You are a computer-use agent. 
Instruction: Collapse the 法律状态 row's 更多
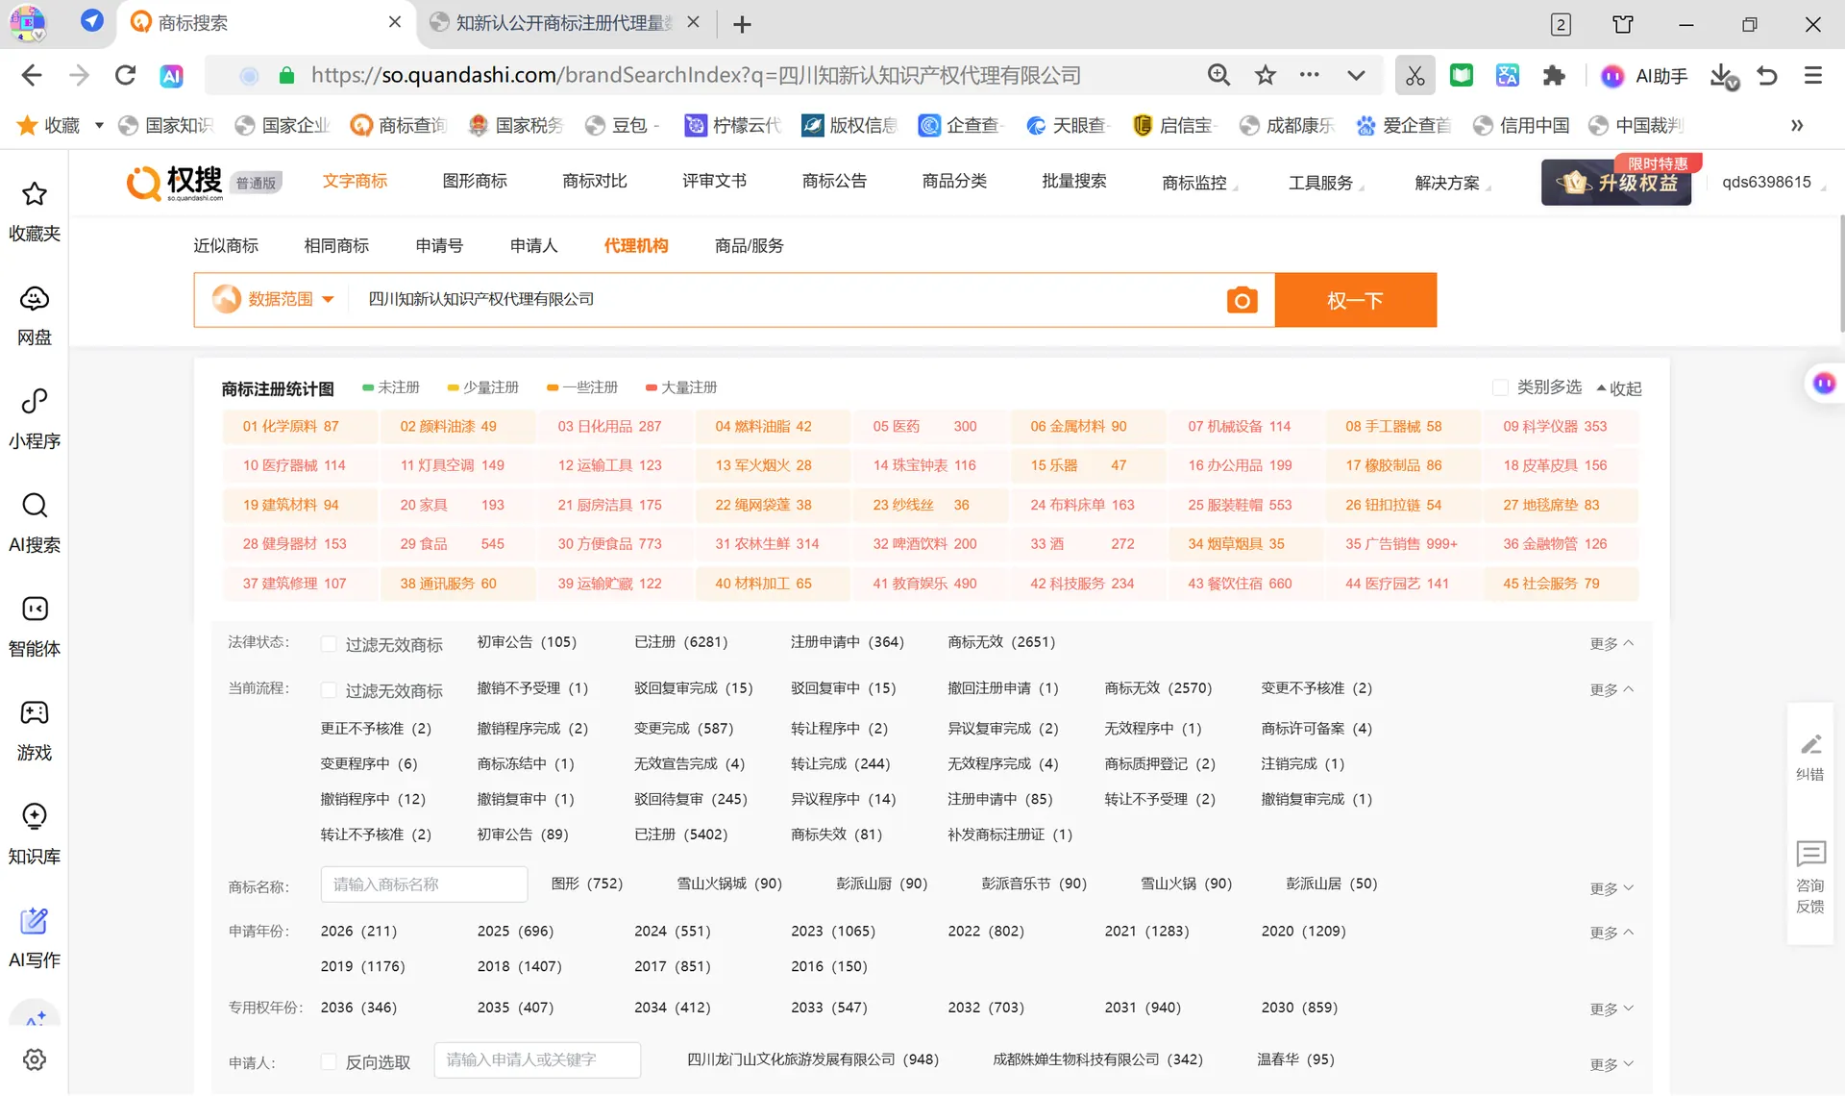1611,643
